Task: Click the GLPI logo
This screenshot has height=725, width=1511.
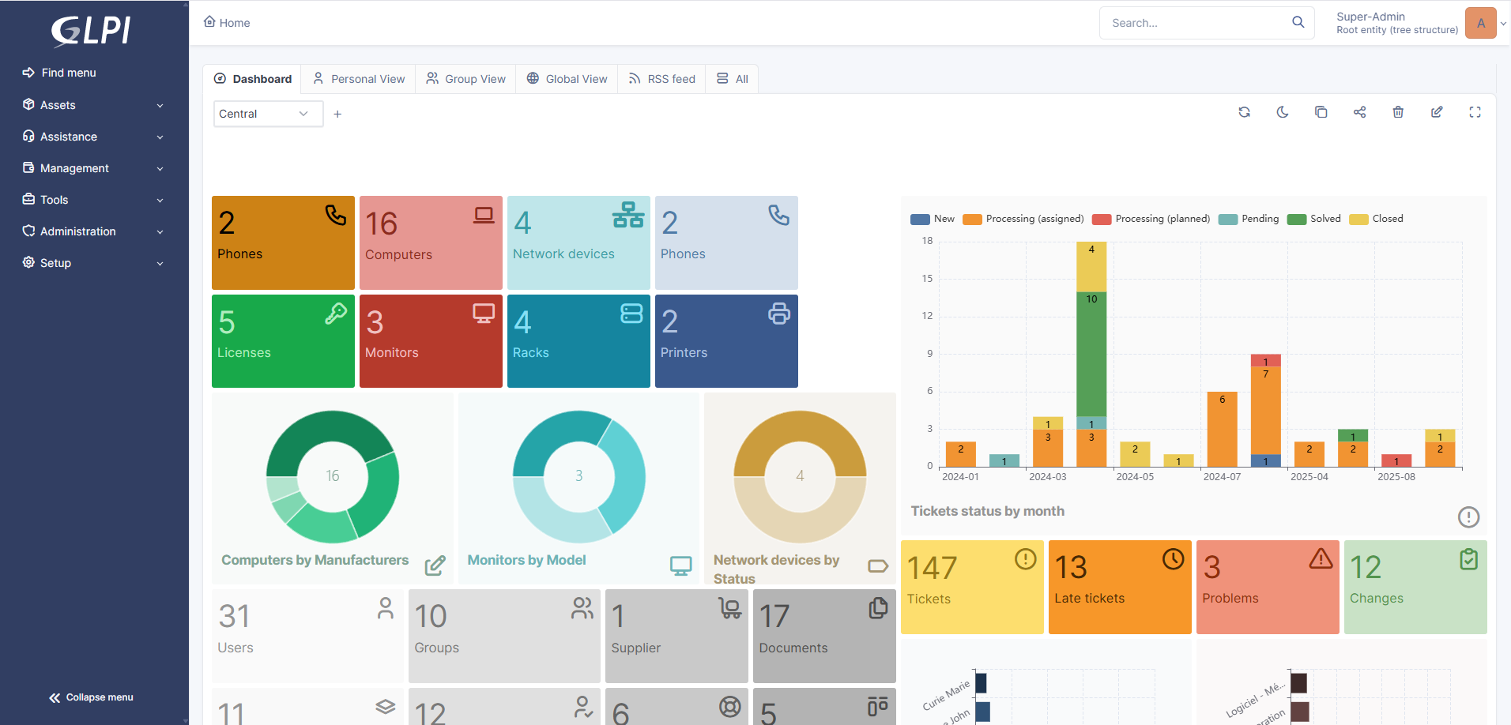Action: tap(92, 32)
